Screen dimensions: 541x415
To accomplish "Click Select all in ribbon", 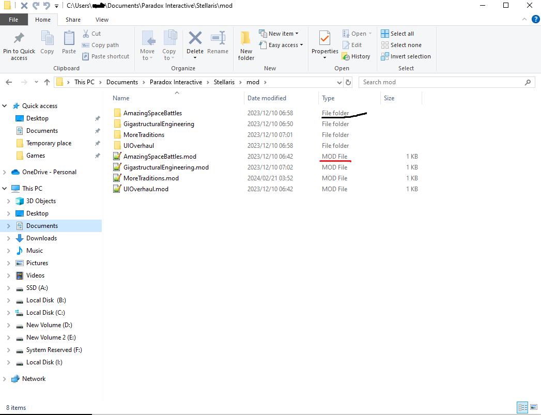I will pyautogui.click(x=397, y=34).
